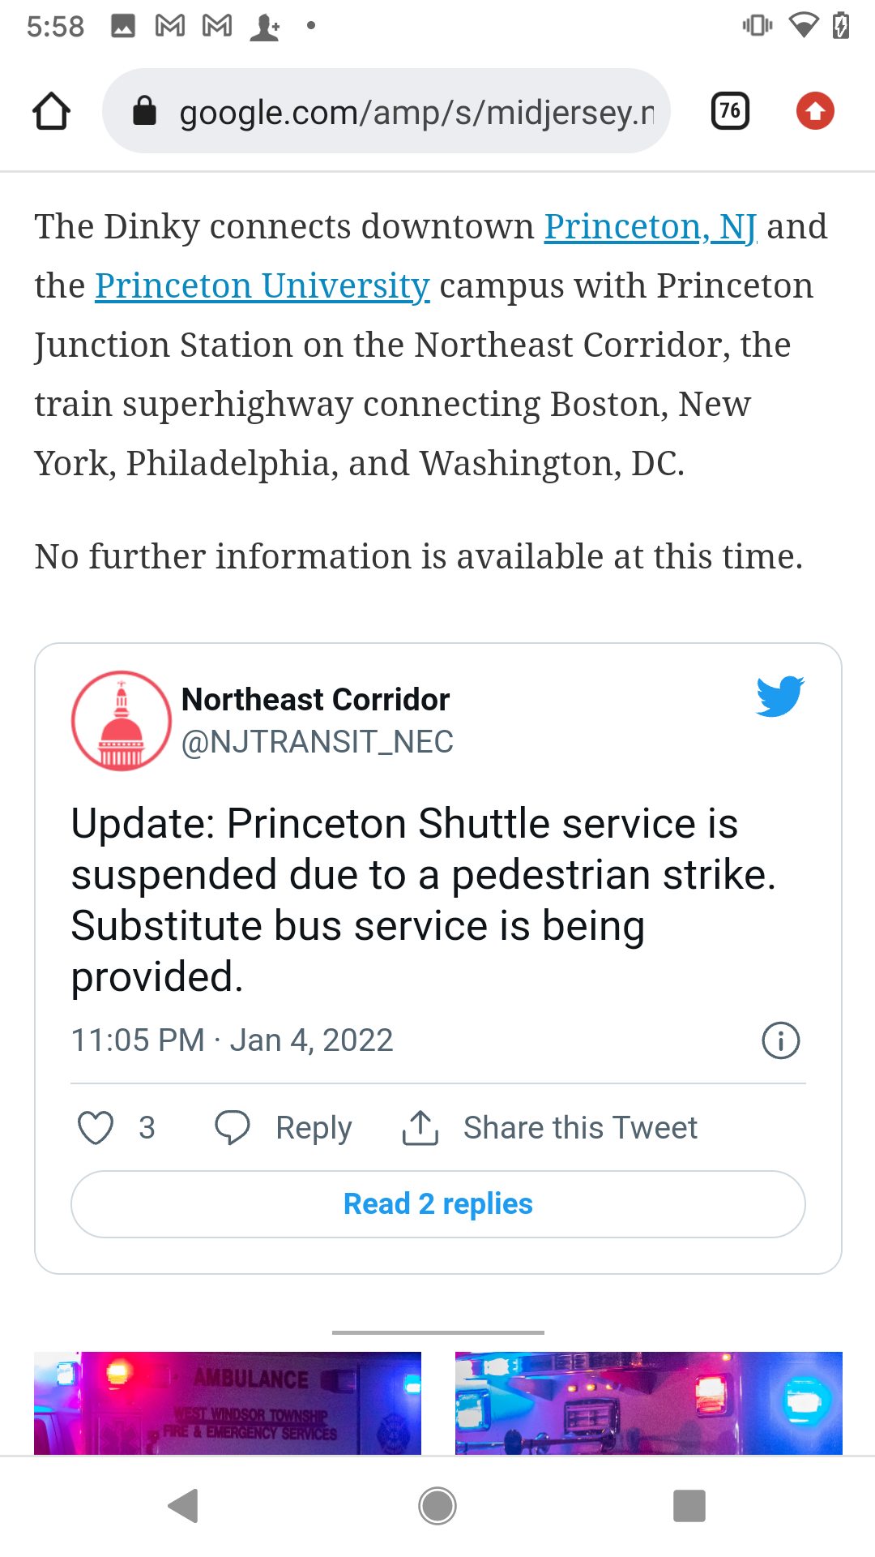Screen dimensions: 875x1557
Task: Open the tab switcher showing 76 tabs
Action: point(730,111)
